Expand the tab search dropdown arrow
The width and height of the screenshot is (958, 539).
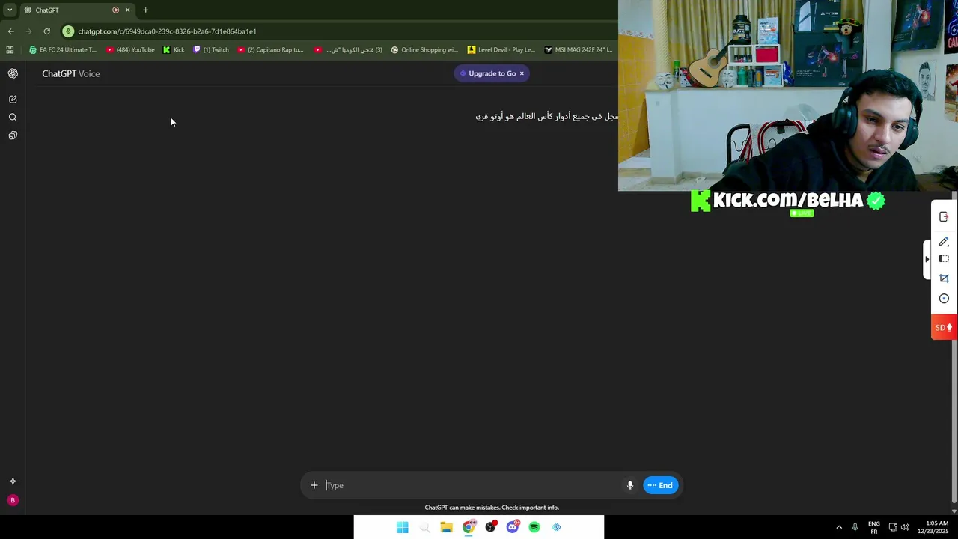click(x=9, y=10)
